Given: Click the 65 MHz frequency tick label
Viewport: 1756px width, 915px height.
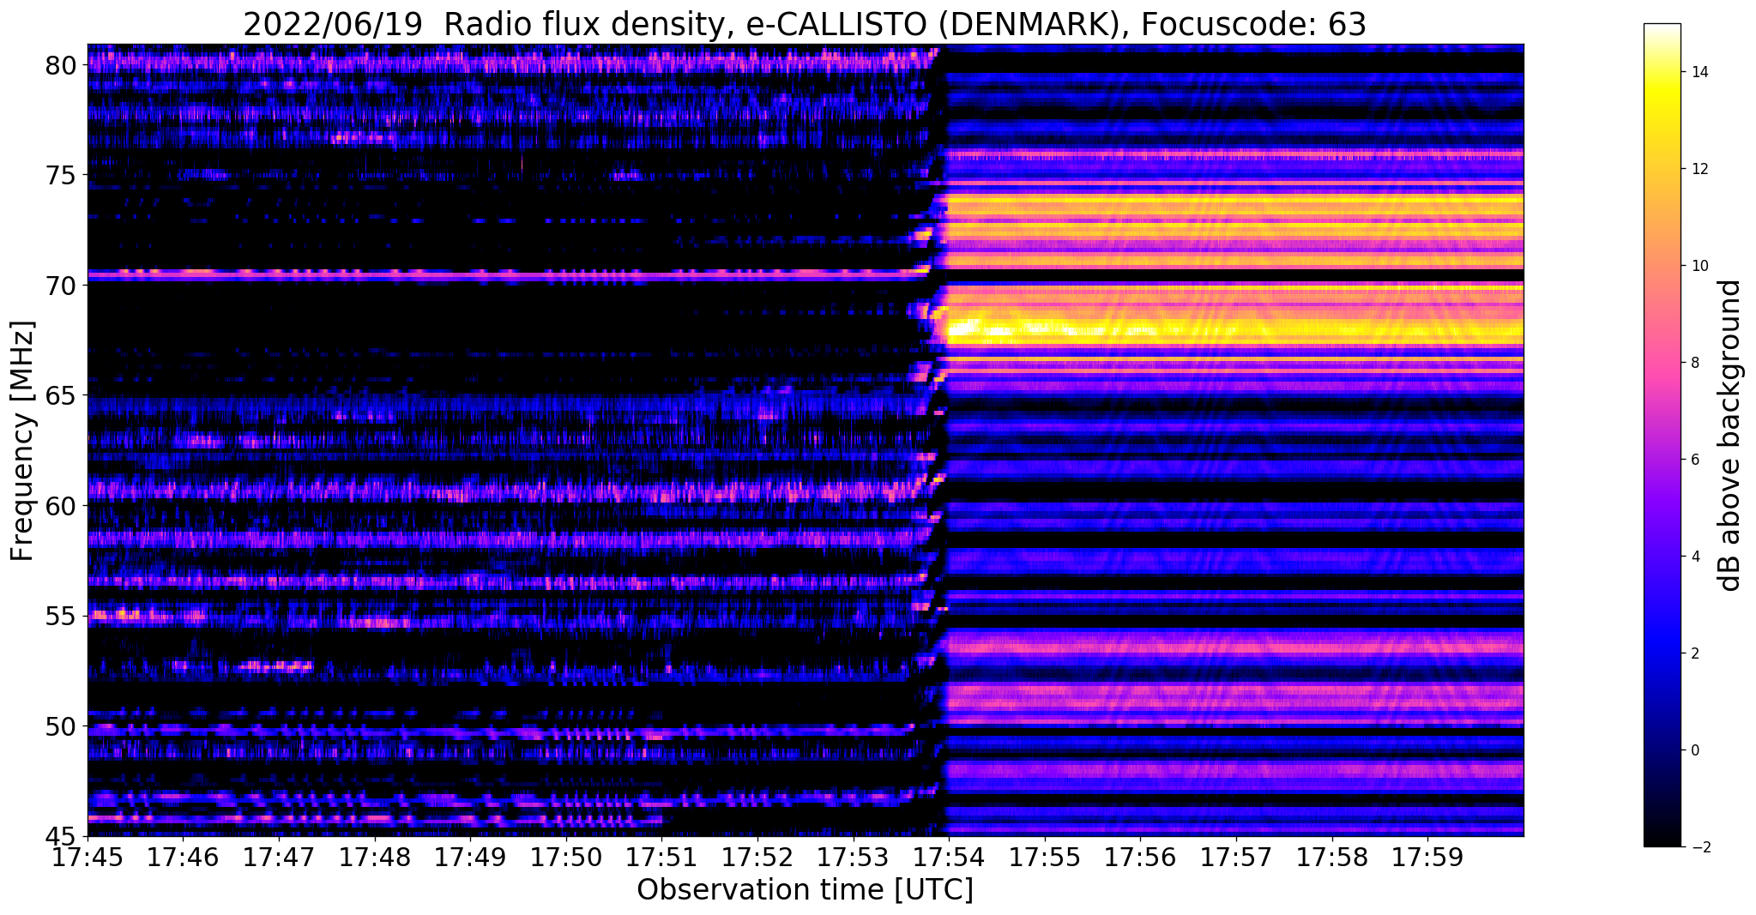Looking at the screenshot, I should coord(63,396).
